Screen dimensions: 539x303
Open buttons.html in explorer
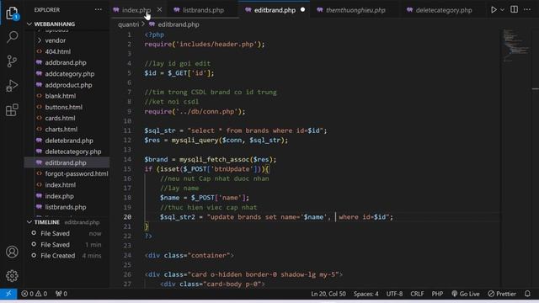pos(64,107)
